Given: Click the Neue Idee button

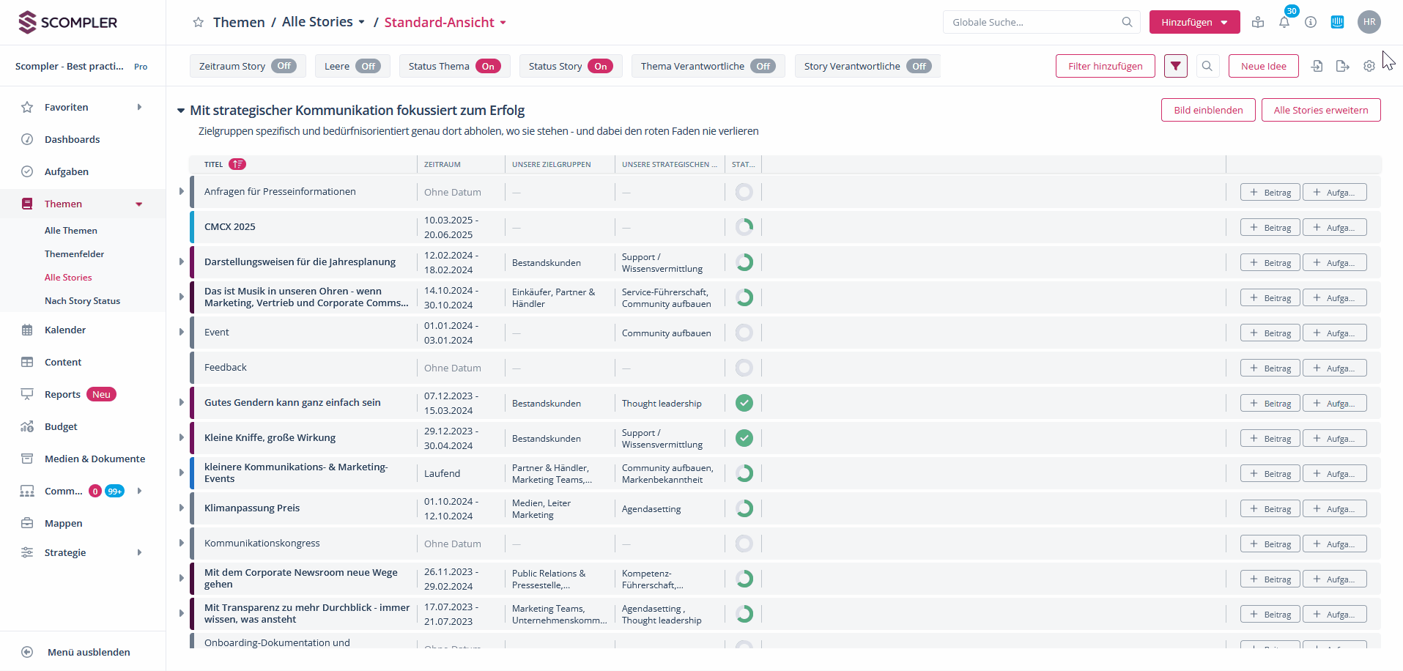Looking at the screenshot, I should 1263,66.
